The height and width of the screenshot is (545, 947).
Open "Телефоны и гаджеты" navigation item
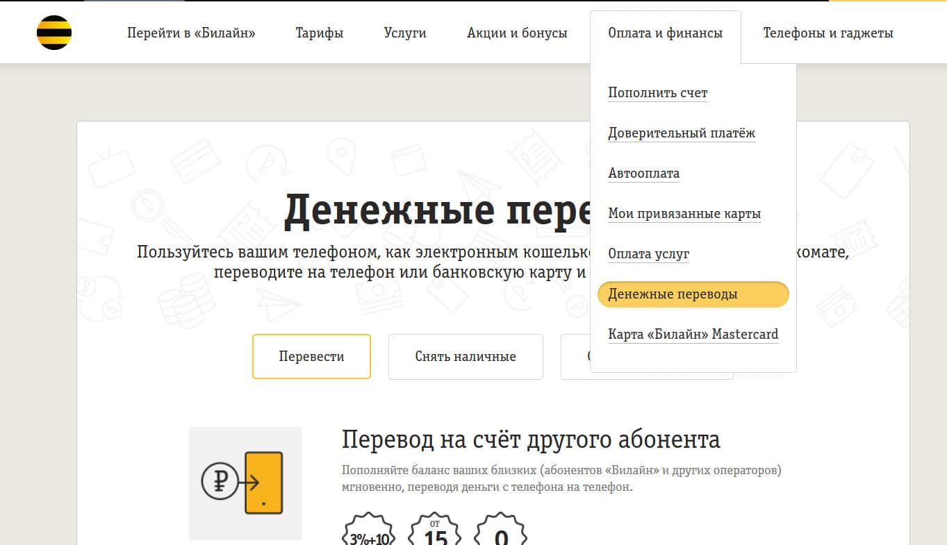pos(827,32)
